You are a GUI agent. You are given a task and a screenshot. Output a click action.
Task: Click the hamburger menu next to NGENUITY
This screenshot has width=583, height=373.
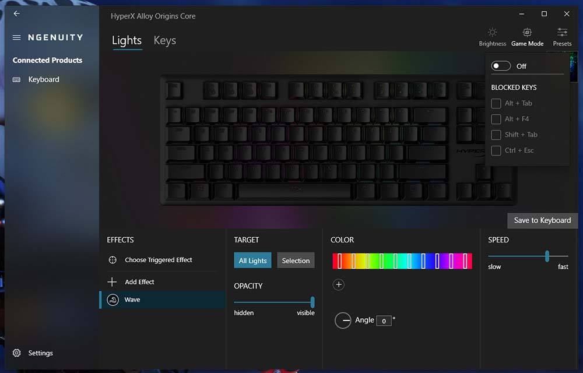[16, 37]
